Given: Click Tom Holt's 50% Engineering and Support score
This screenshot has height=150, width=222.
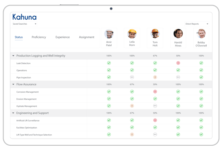Looking at the screenshot, I should tap(155, 113).
